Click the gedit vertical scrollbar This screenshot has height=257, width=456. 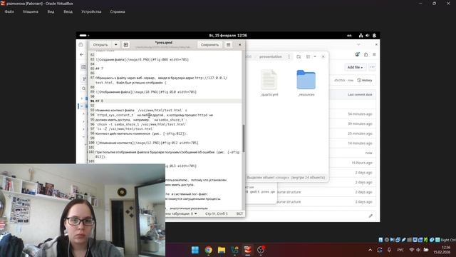pos(244,138)
